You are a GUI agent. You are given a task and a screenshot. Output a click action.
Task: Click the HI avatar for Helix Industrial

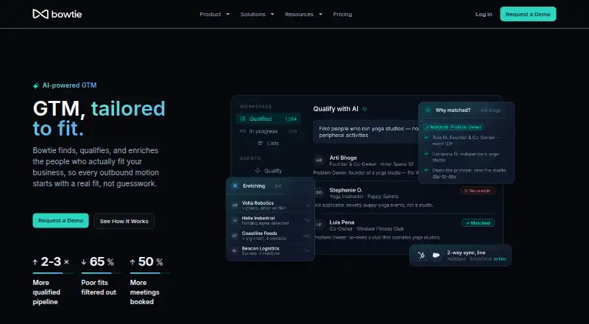tap(235, 221)
